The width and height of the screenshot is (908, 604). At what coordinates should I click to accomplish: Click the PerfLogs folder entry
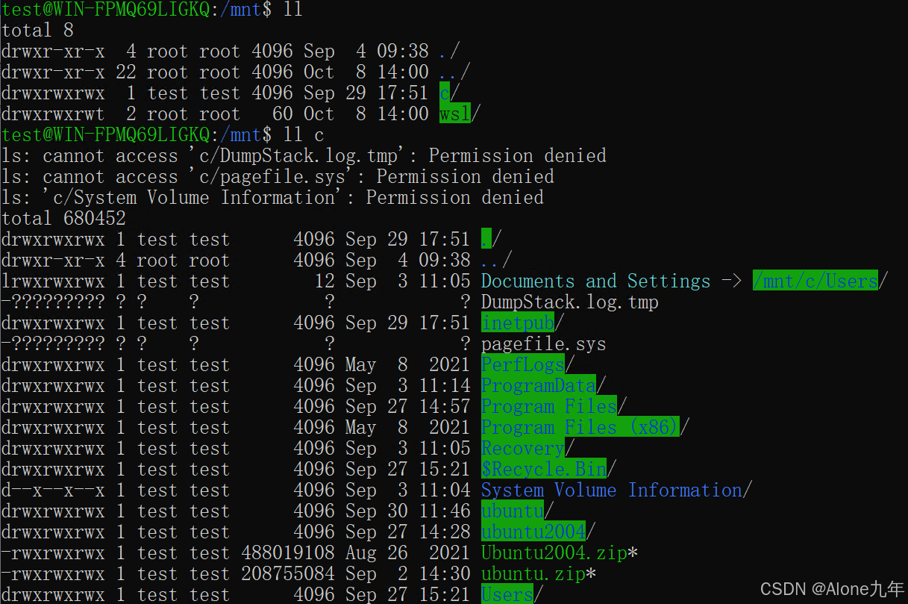point(522,364)
